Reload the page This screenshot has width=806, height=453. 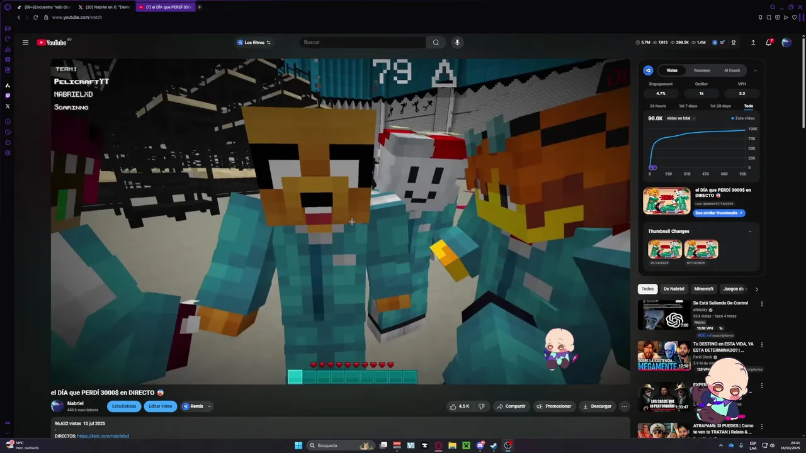pyautogui.click(x=35, y=17)
